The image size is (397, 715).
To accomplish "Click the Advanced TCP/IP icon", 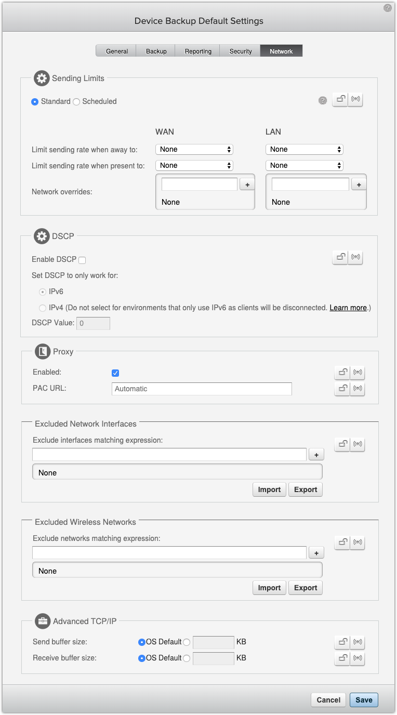I will pyautogui.click(x=42, y=621).
